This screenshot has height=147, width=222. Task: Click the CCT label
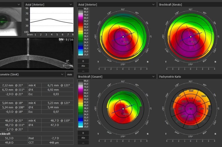(x=31, y=142)
